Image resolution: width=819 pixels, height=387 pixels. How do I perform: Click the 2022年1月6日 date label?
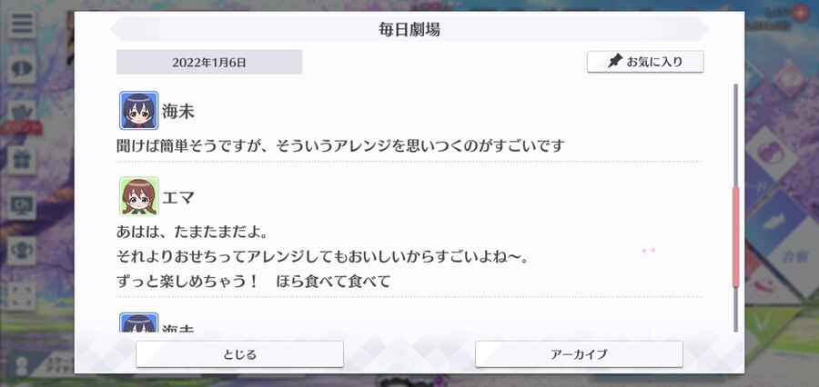[x=209, y=62]
